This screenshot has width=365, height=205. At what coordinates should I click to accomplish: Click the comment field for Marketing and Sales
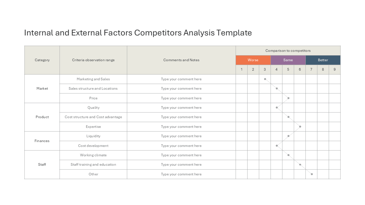click(x=181, y=79)
